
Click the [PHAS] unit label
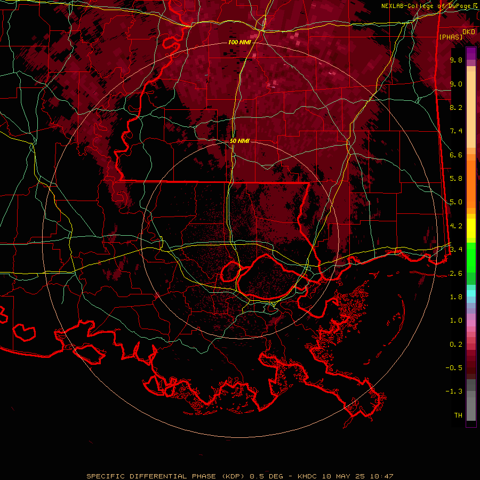(451, 37)
